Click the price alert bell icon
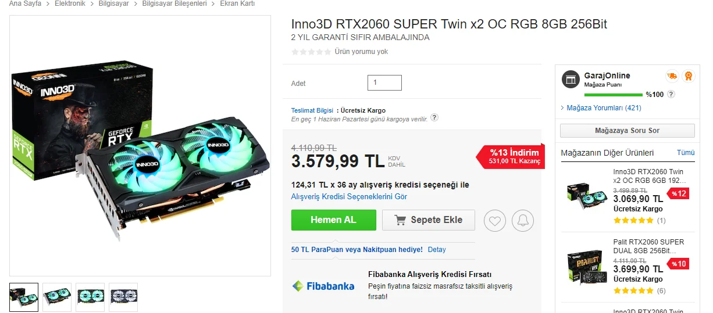 tap(522, 221)
